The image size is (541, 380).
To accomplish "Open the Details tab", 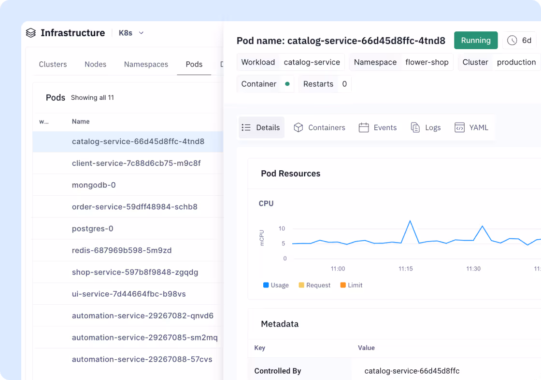I will 261,127.
